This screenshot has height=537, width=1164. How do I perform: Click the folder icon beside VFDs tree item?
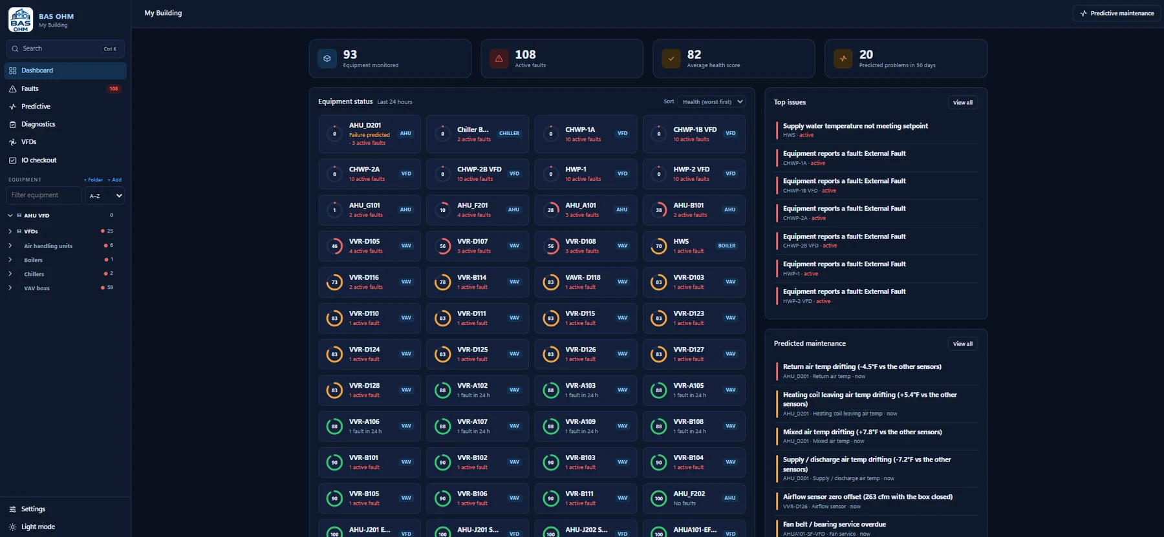coord(19,231)
